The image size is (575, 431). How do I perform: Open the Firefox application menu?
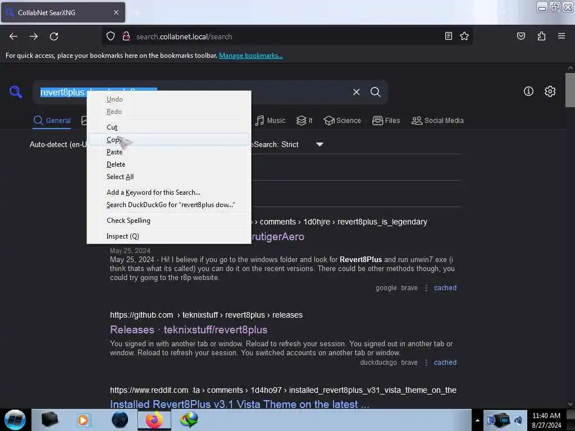click(x=561, y=36)
